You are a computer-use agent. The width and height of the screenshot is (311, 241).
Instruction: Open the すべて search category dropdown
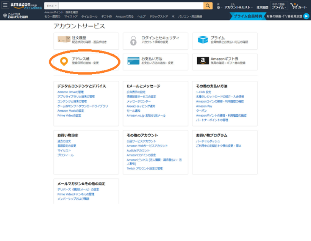pyautogui.click(x=51, y=6)
